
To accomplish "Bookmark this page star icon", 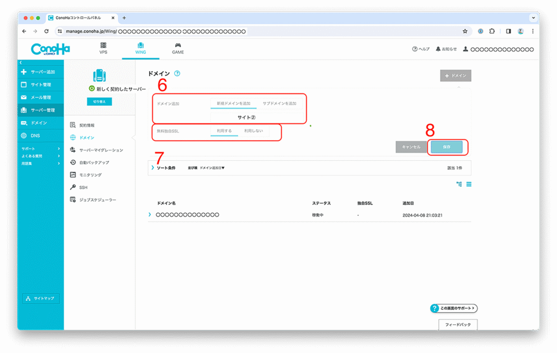I will point(465,31).
